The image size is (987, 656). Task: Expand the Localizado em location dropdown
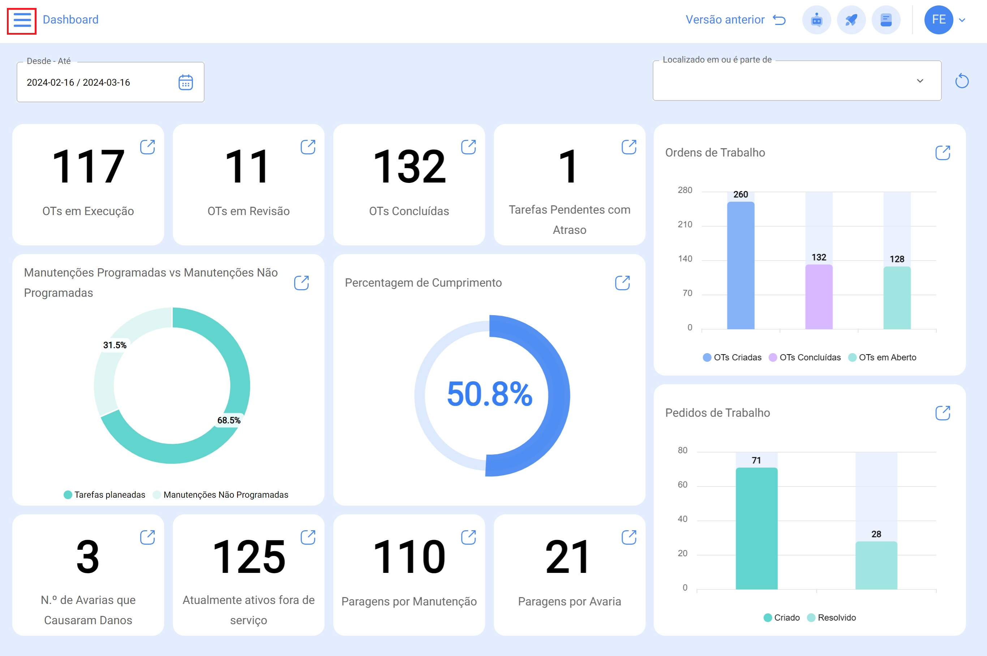click(x=920, y=81)
